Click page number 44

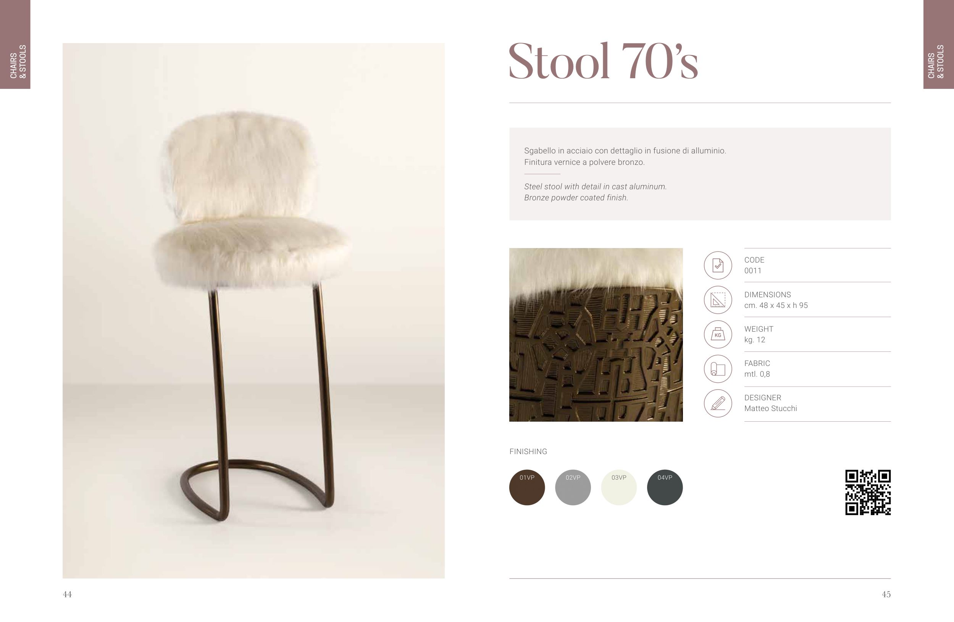[67, 595]
